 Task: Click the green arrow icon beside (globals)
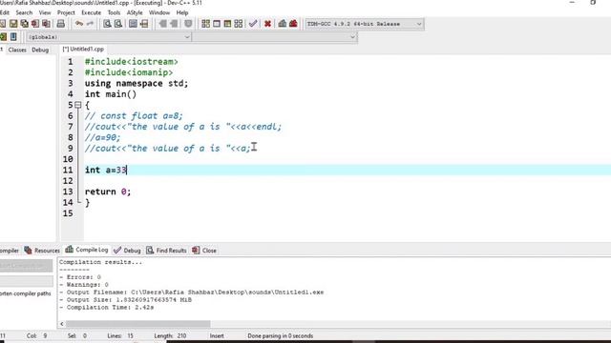point(3,37)
